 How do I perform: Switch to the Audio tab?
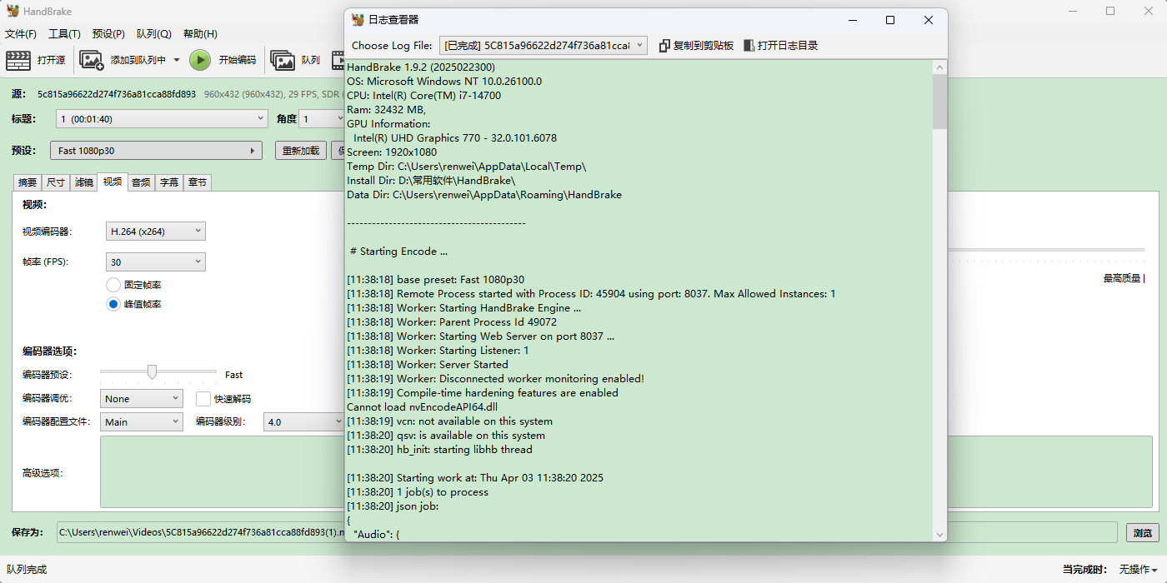pos(141,182)
